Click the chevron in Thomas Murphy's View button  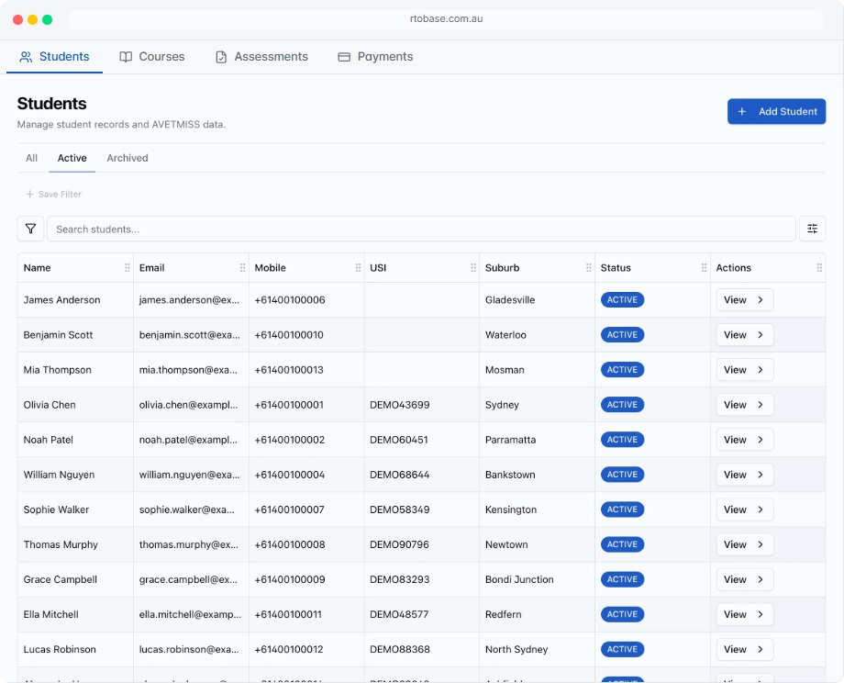(x=761, y=544)
